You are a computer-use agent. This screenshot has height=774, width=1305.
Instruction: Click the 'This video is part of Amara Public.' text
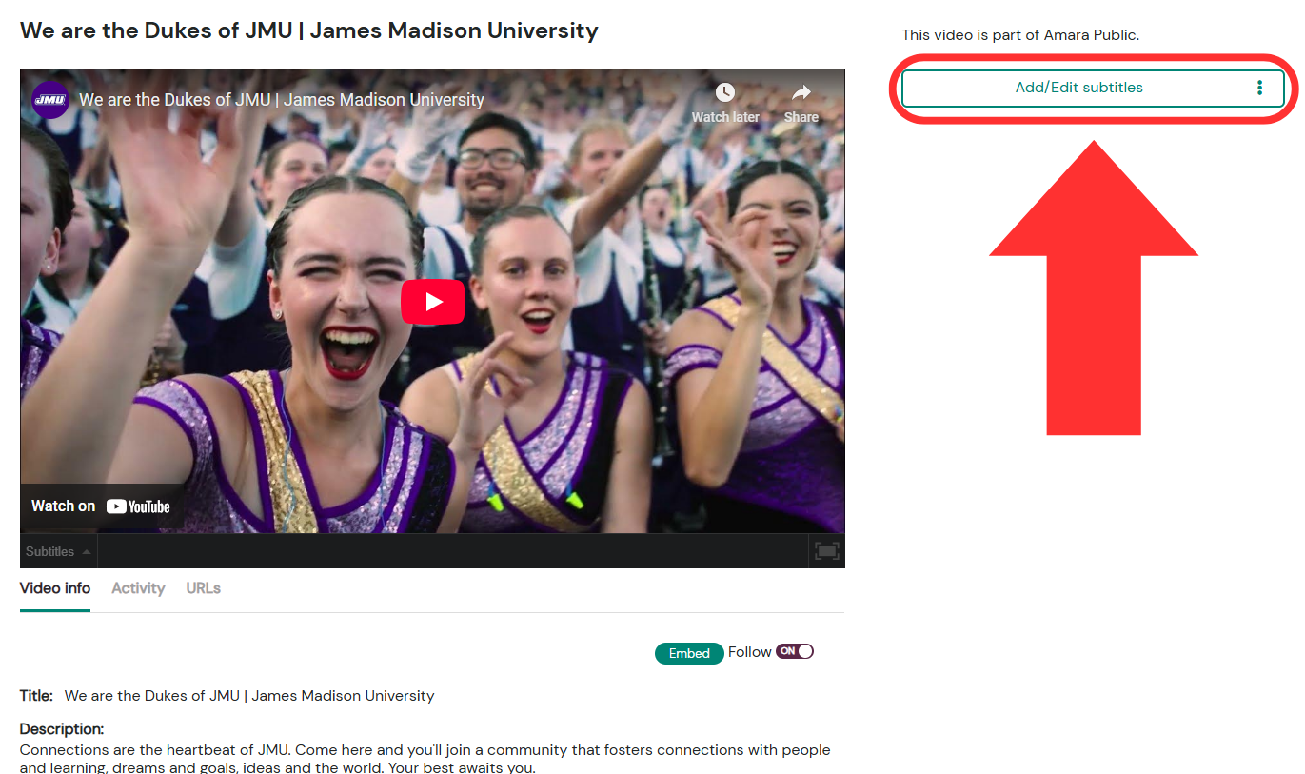[x=1020, y=35]
